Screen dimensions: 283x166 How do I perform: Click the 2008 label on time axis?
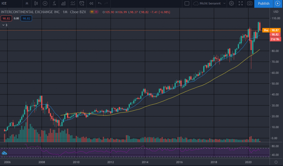[x=42, y=162]
